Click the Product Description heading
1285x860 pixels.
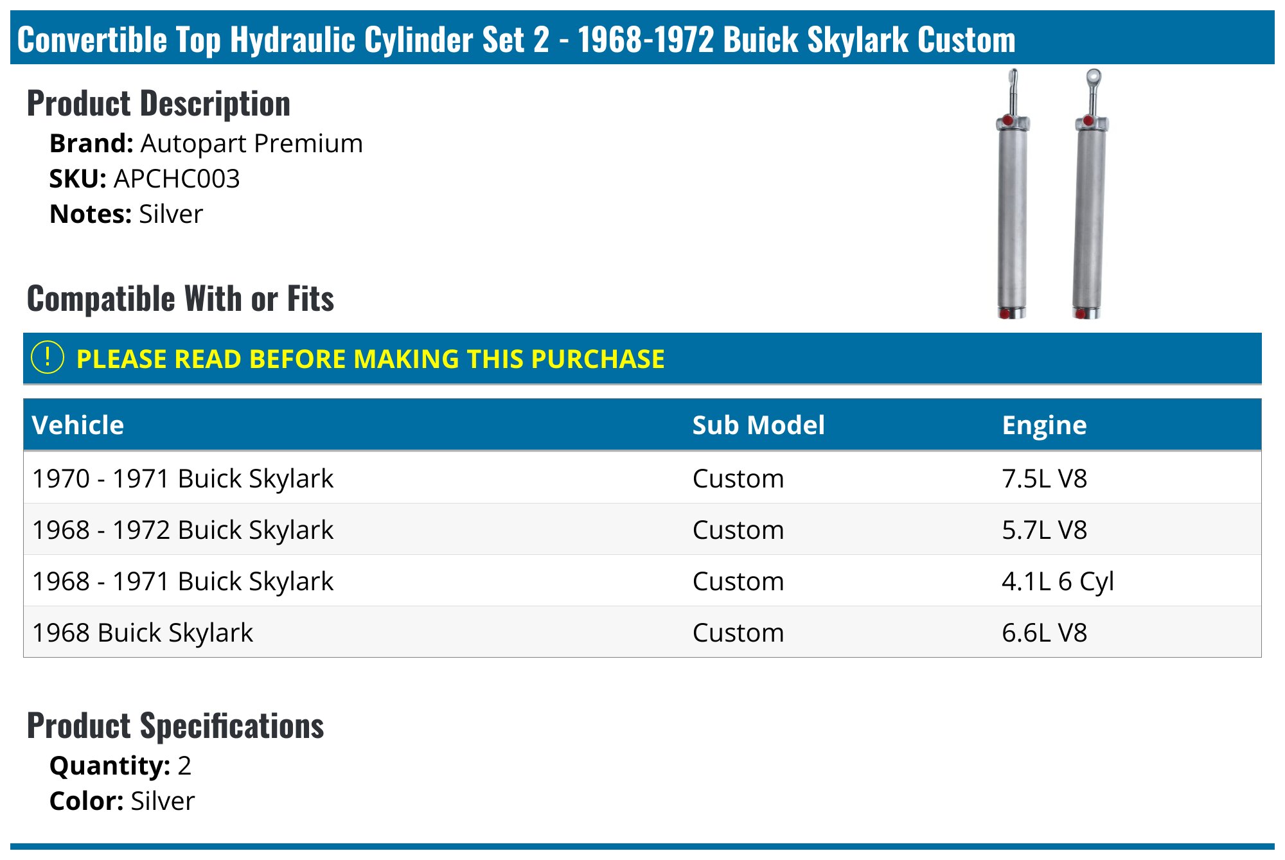159,103
